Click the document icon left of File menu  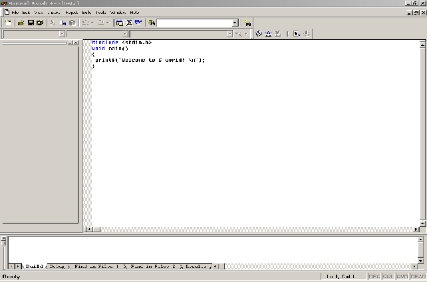tap(7, 12)
